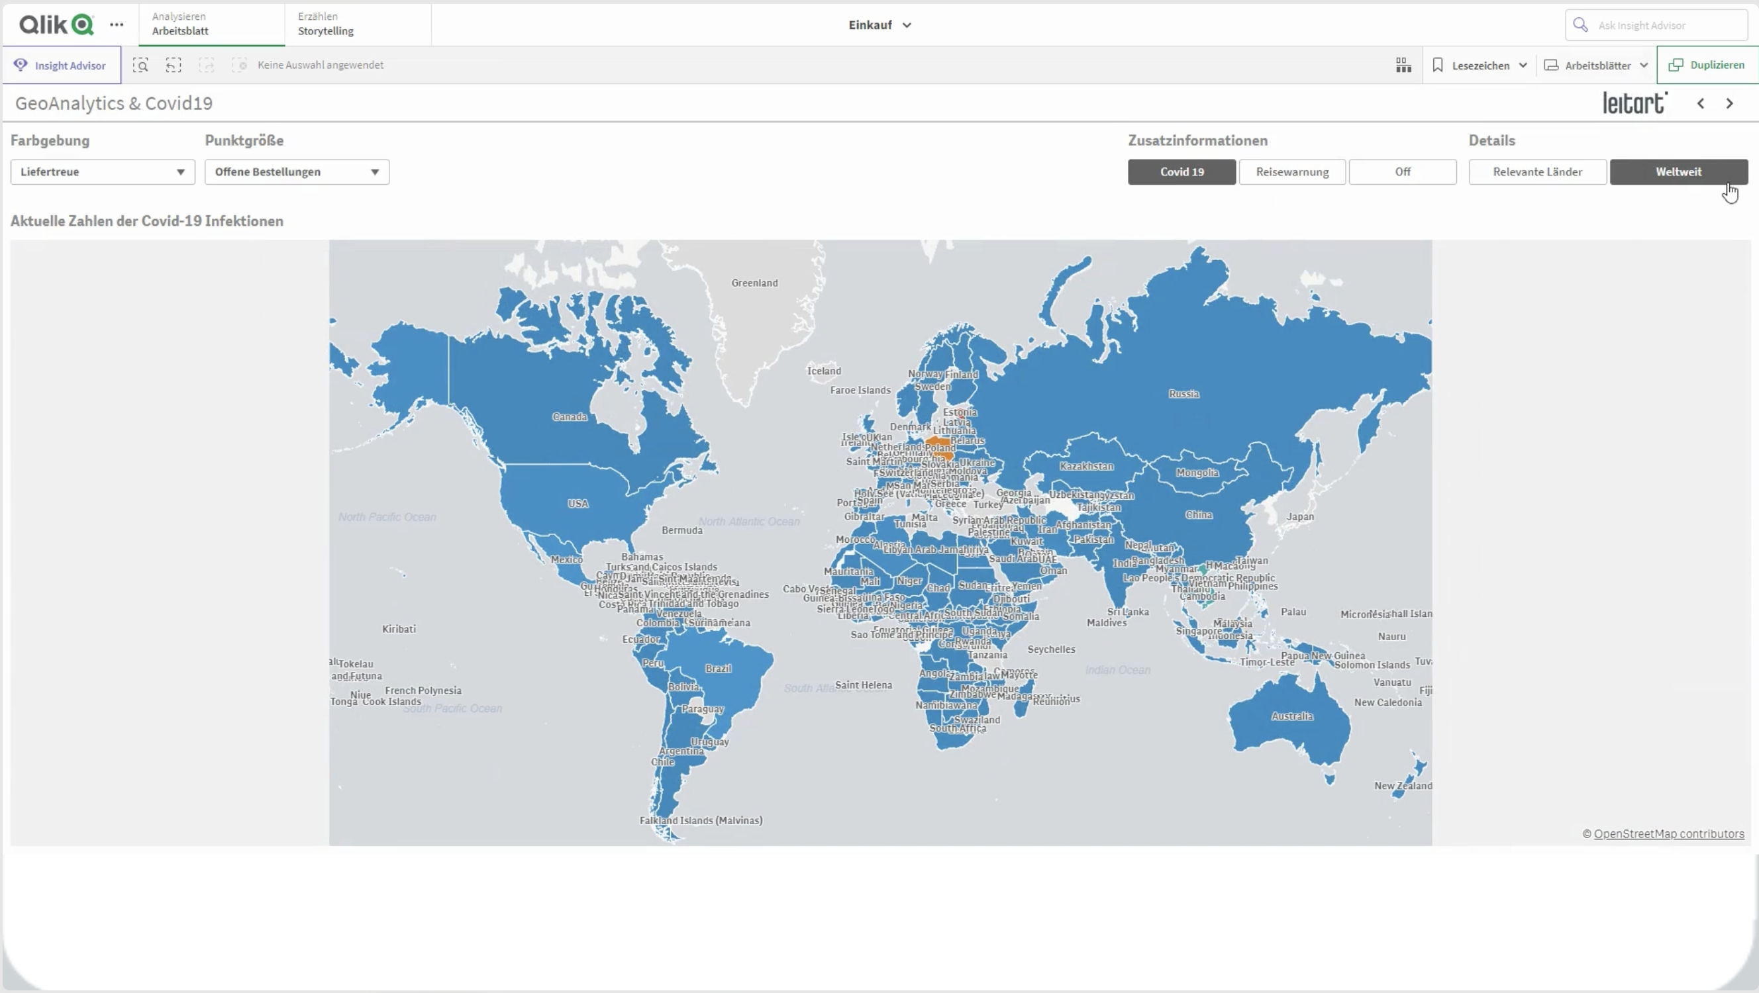
Task: Click the Aktuelle Zahlen der Covid-19 Infektionen heading
Action: tap(147, 221)
